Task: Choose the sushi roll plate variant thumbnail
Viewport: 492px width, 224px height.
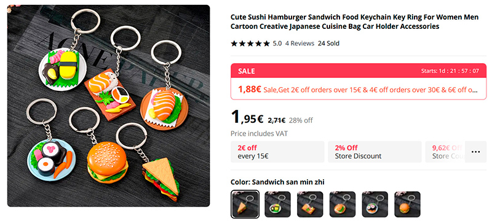Action: pos(375,204)
